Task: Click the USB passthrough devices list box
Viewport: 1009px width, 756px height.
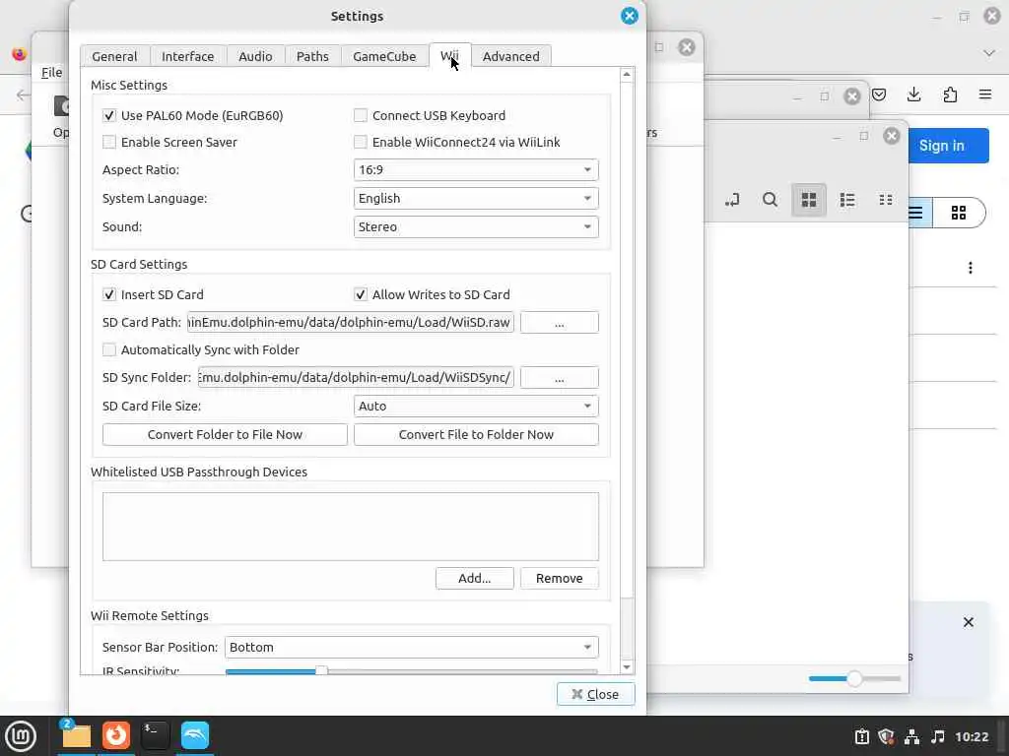Action: click(x=351, y=527)
